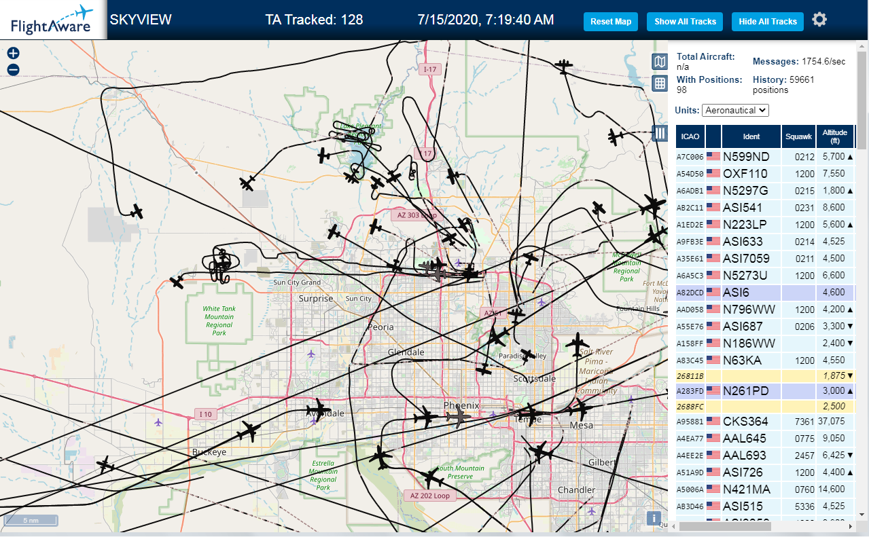Select the N63KA ident cell

751,360
